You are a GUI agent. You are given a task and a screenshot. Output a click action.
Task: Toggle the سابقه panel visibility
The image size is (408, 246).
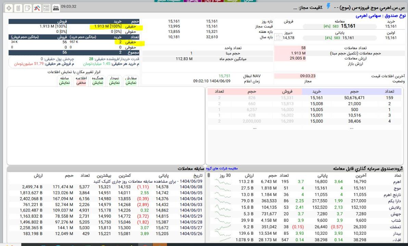pyautogui.click(x=65, y=80)
